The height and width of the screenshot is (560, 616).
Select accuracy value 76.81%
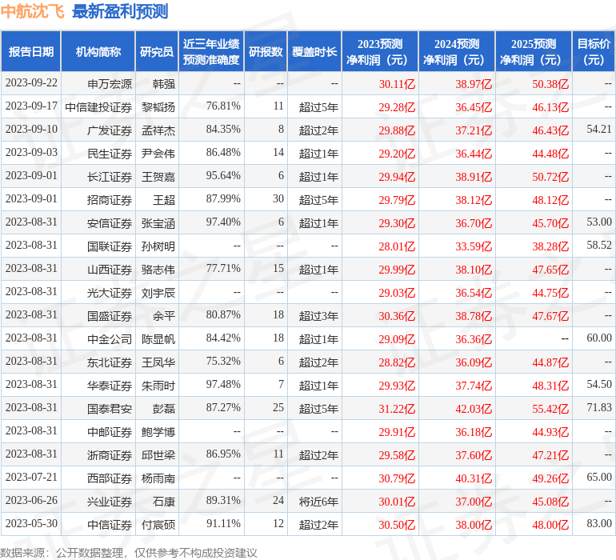point(223,106)
